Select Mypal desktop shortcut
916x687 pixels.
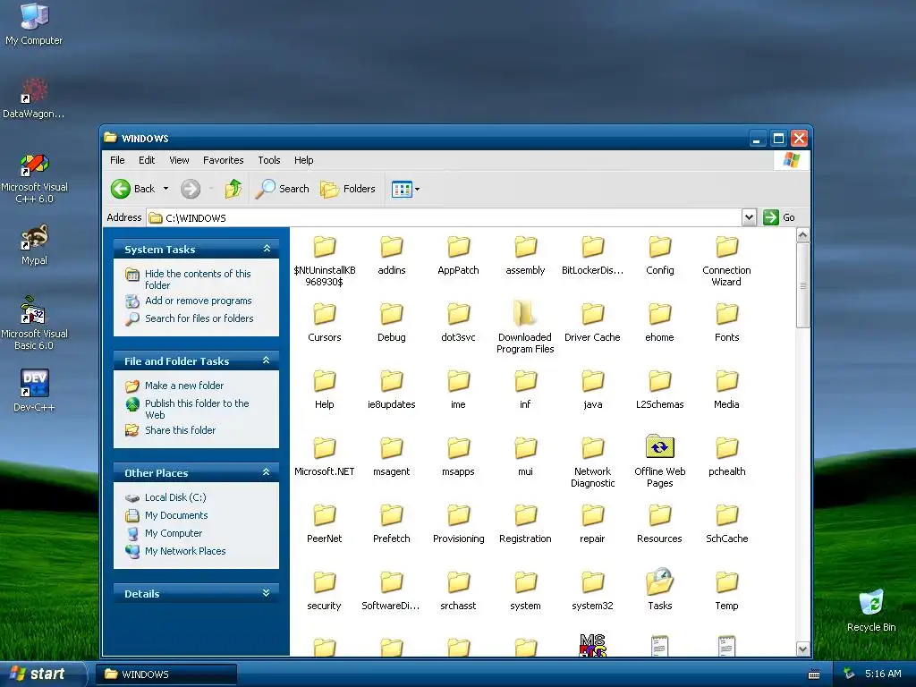pyautogui.click(x=34, y=245)
